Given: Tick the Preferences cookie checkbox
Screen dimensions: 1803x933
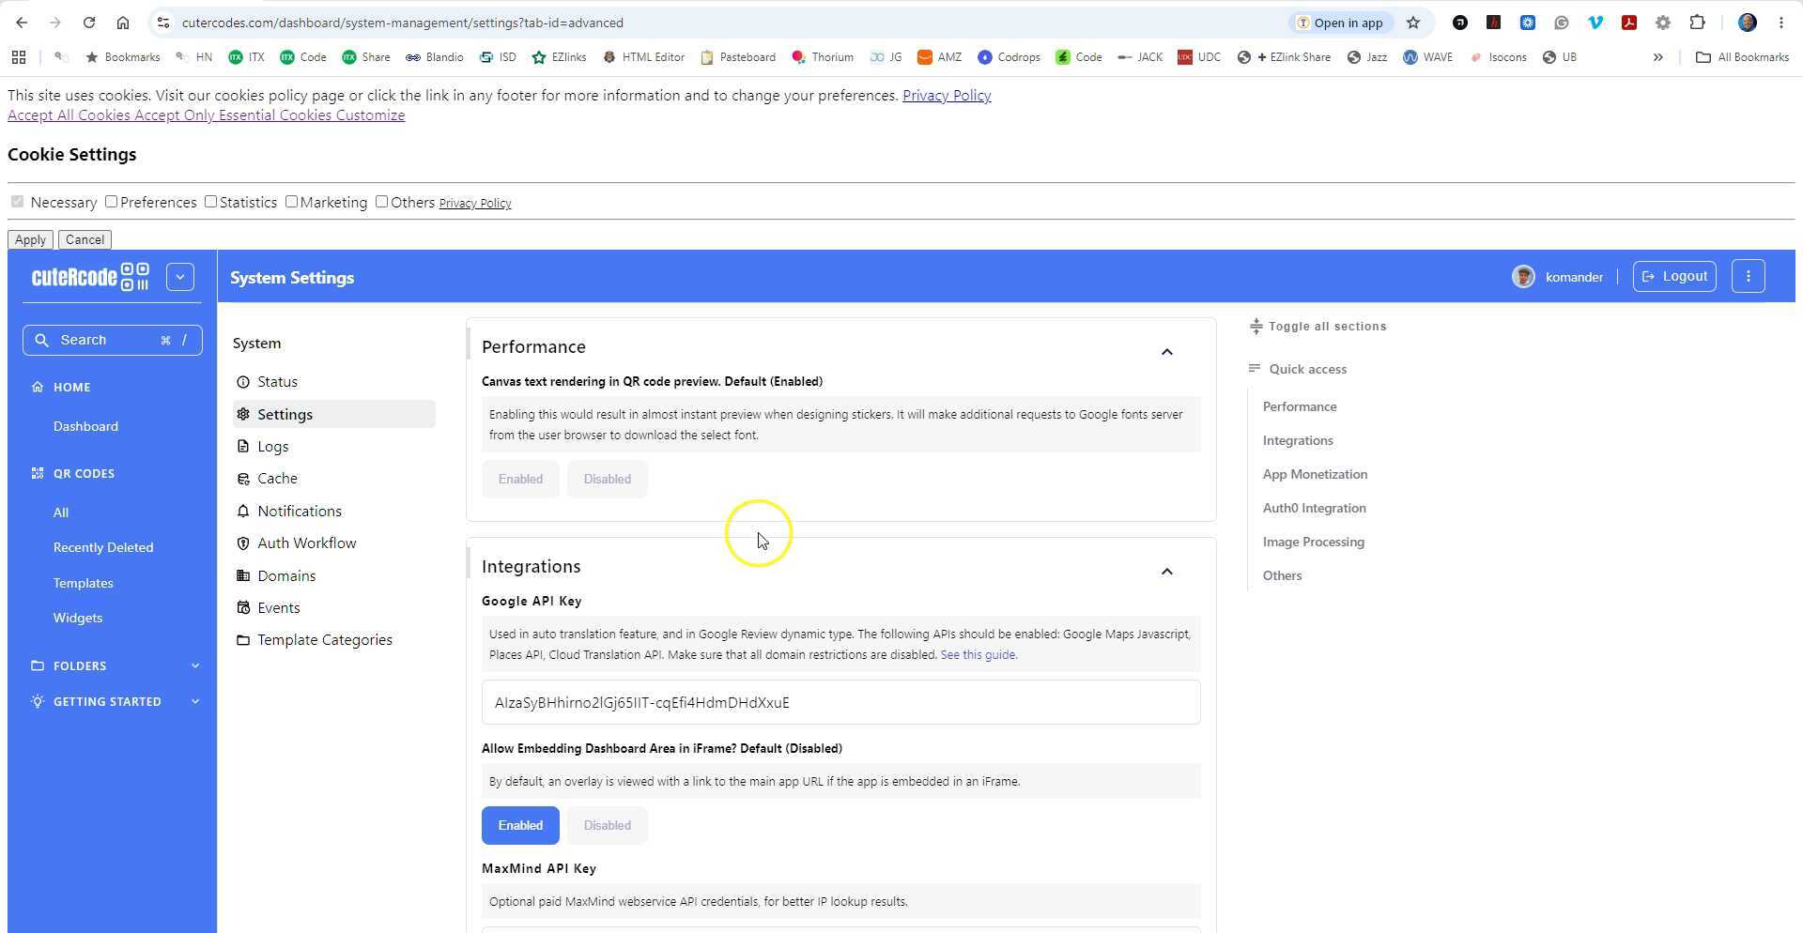Looking at the screenshot, I should click(112, 202).
